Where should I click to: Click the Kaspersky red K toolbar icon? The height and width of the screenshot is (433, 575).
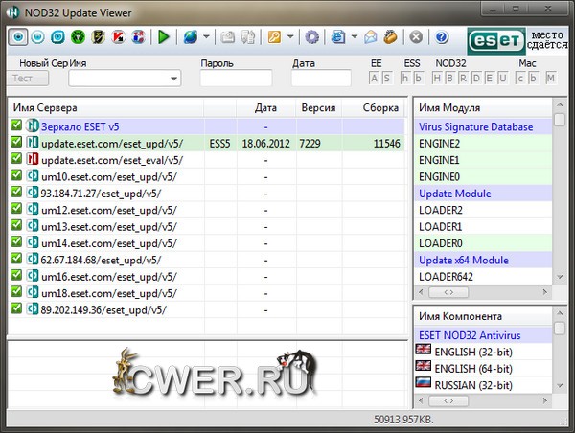point(119,37)
